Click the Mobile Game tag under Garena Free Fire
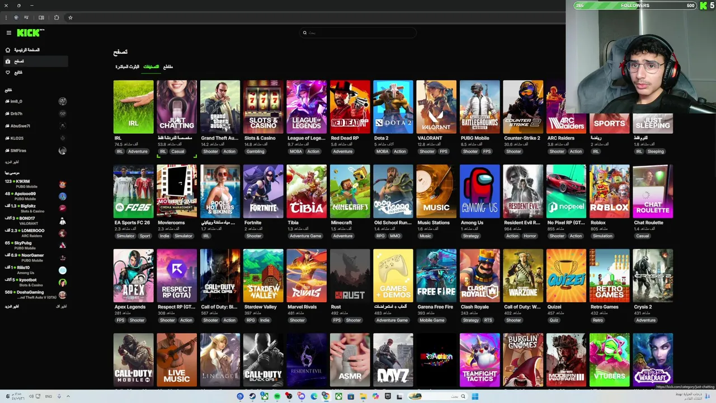The image size is (716, 403). coord(432,321)
